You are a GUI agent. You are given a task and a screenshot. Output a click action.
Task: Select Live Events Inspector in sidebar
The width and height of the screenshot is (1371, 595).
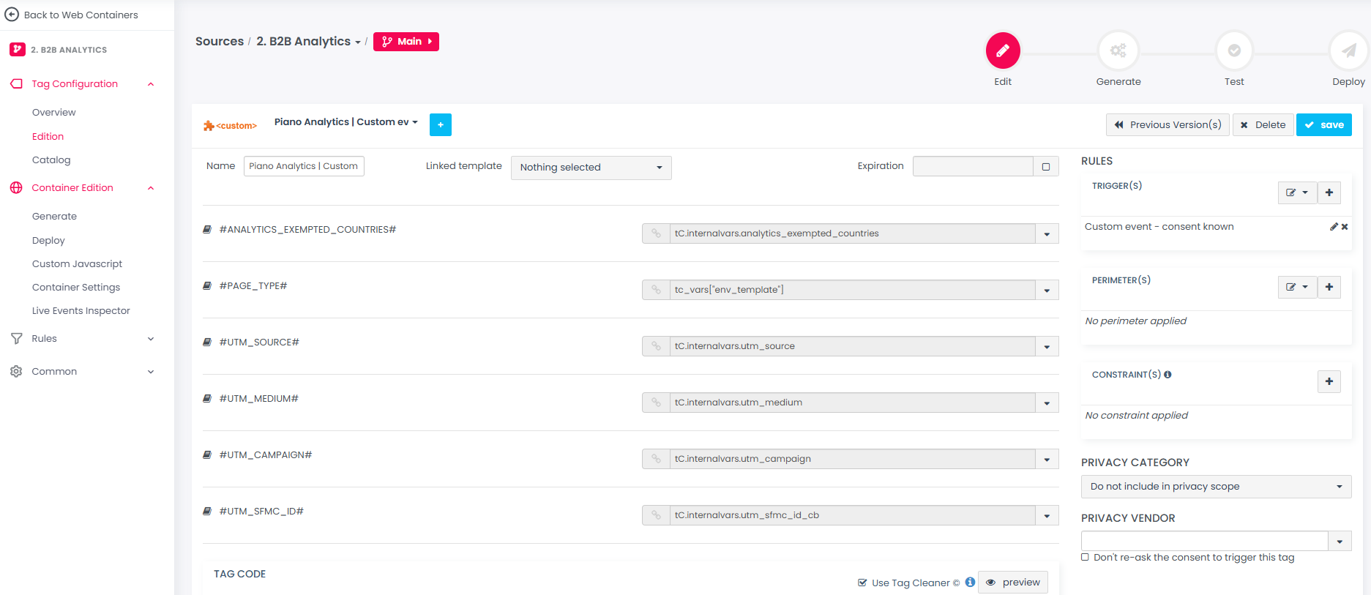pyautogui.click(x=81, y=311)
